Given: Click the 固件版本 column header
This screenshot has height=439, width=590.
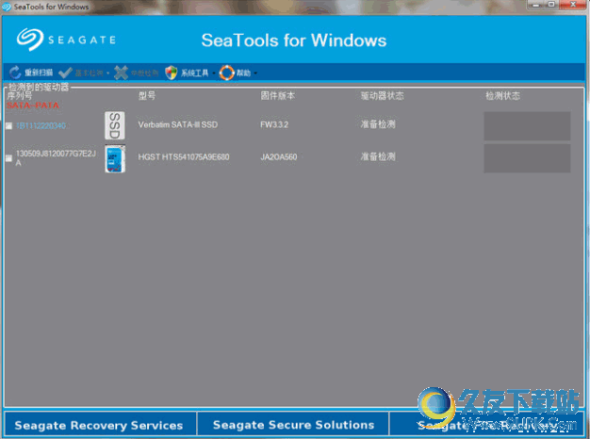Looking at the screenshot, I should [277, 96].
